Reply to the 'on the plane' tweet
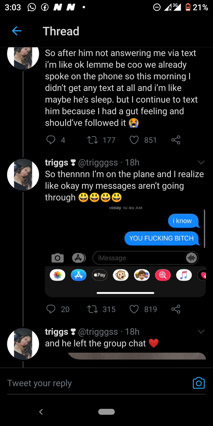This screenshot has height=426, width=213. click(51, 309)
